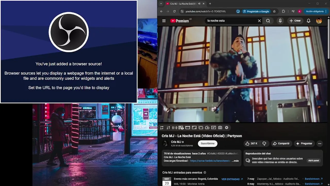
Task: Start voice search with the microphone
Action: pos(280,21)
